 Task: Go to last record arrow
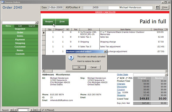[x=35, y=110]
